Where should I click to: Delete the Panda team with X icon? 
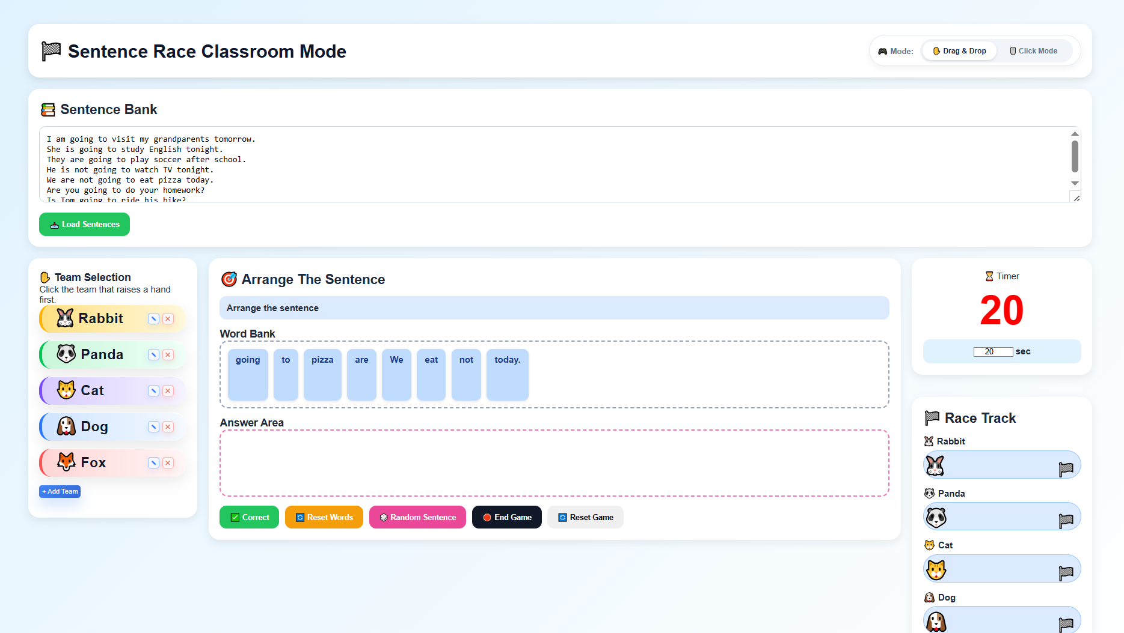168,355
